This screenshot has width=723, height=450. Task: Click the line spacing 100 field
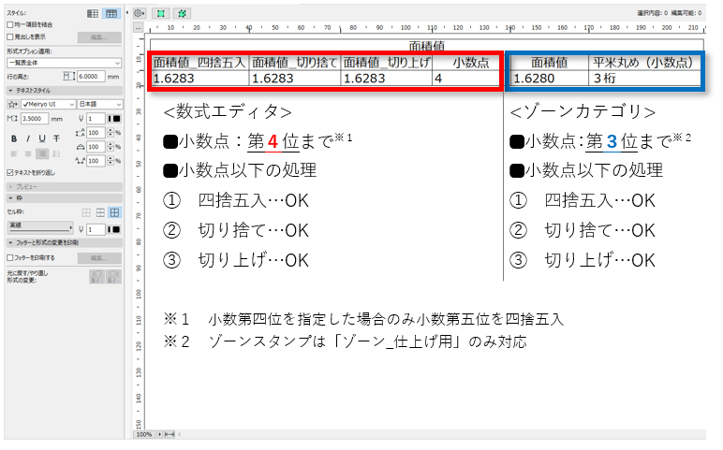(x=96, y=133)
